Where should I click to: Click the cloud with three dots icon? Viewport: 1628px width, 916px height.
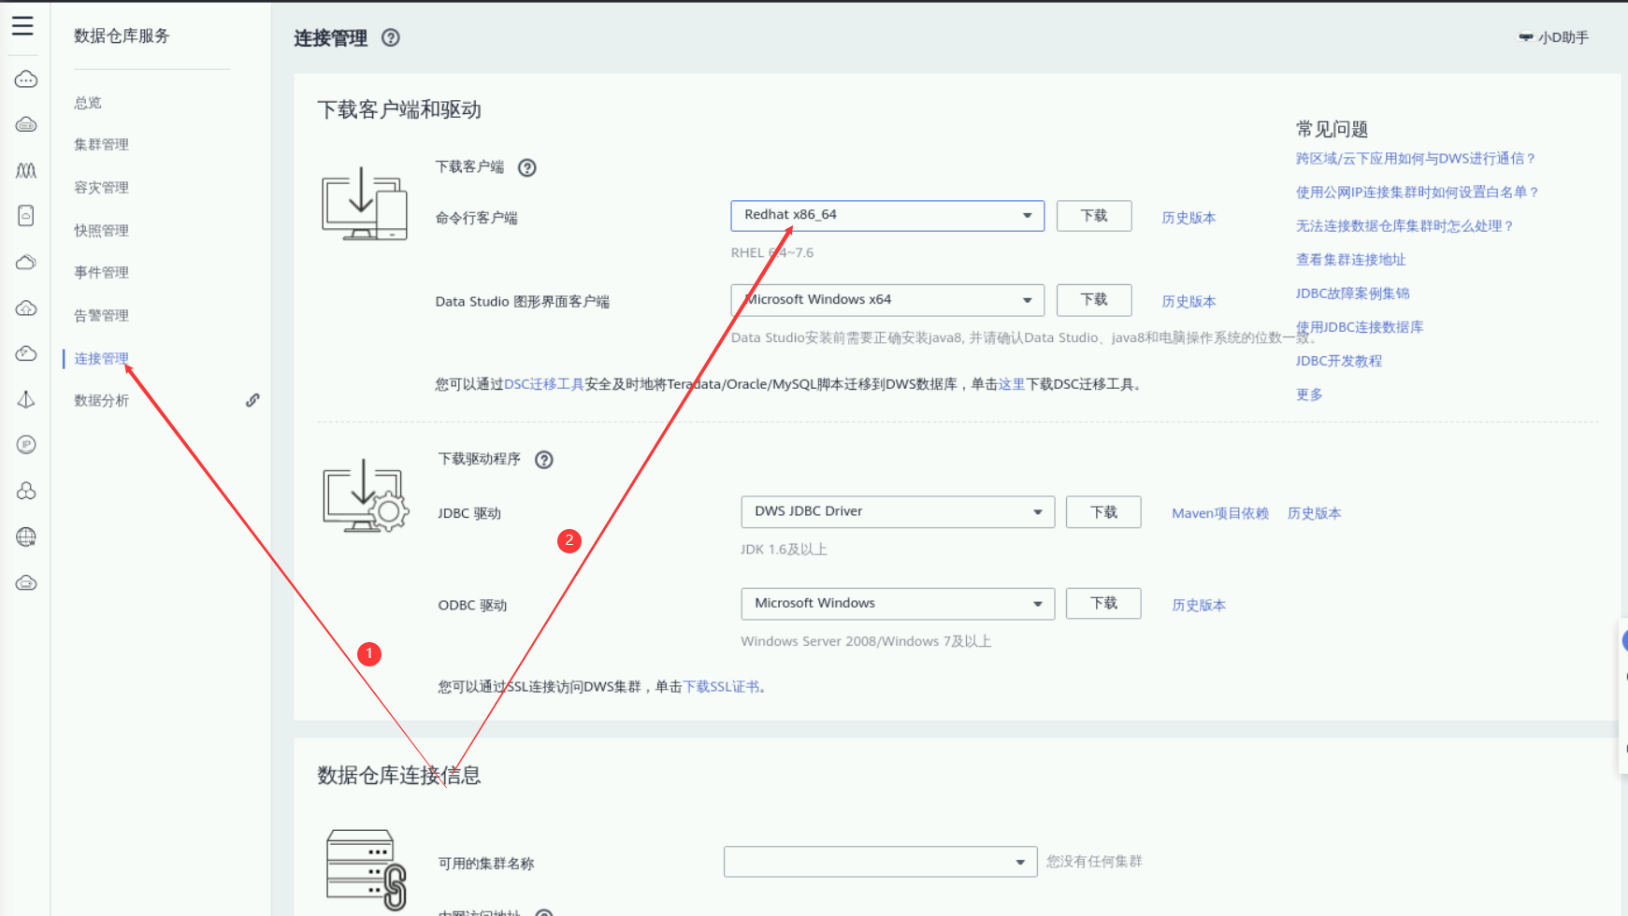click(26, 79)
